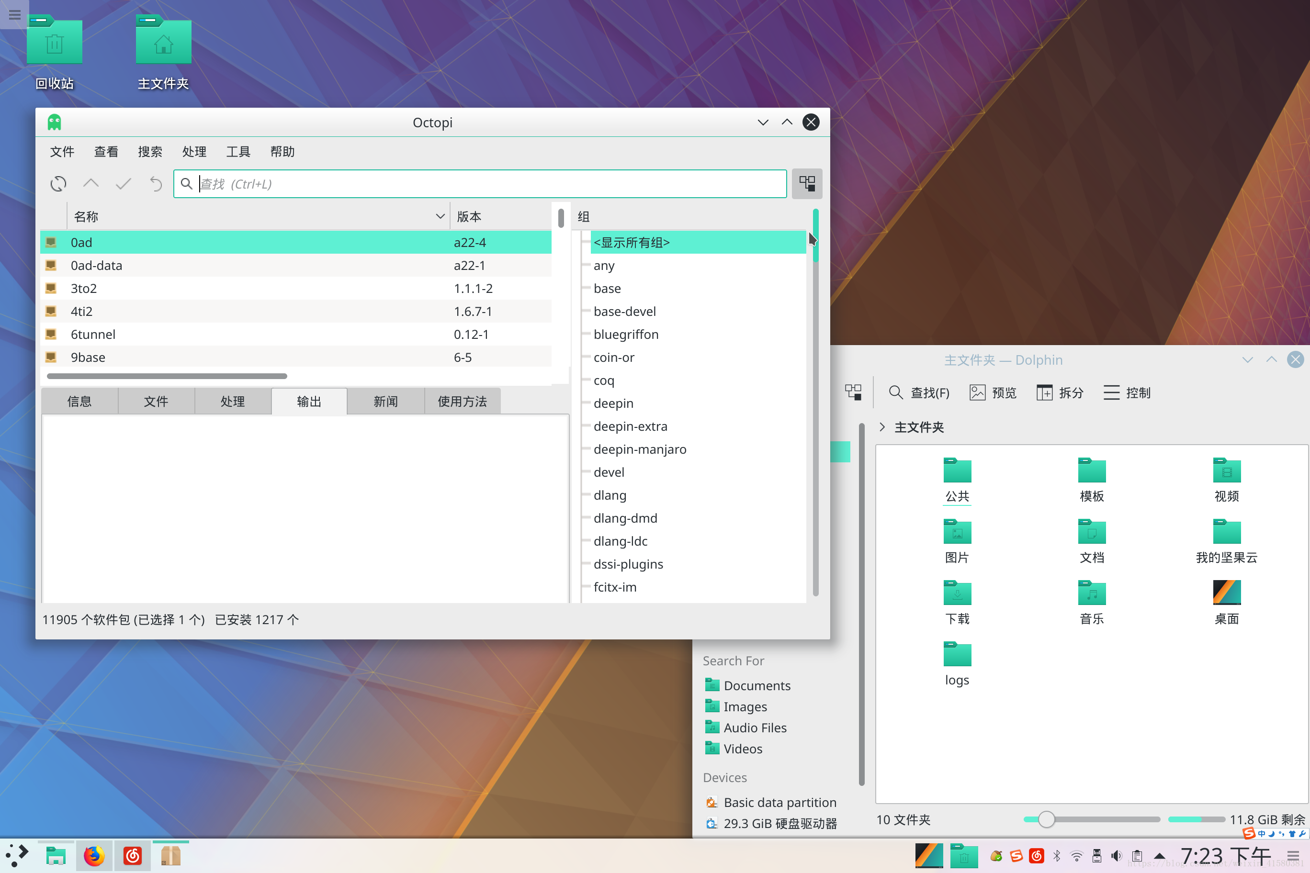Launch Firefox from the taskbar
The height and width of the screenshot is (873, 1310).
[94, 856]
